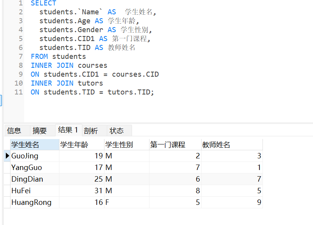Click course cell 8 in HuFei row
Screen dimensions: 313x225
[175, 191]
